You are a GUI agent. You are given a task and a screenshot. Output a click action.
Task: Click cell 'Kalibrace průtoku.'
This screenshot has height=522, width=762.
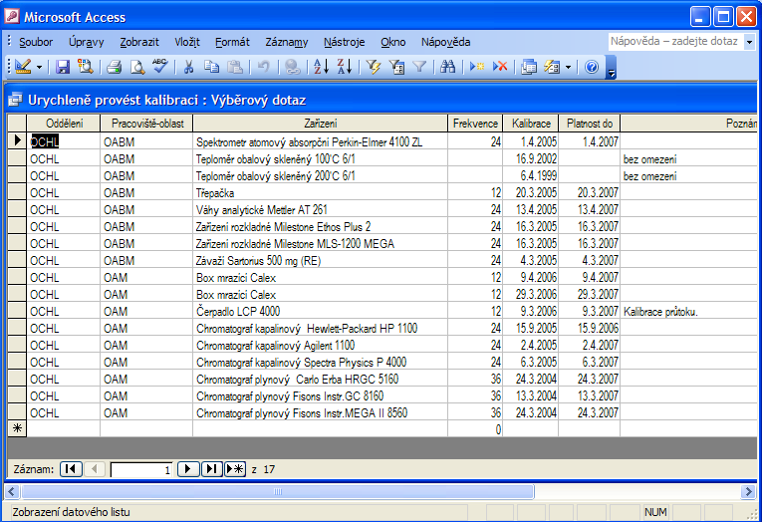coord(688,311)
